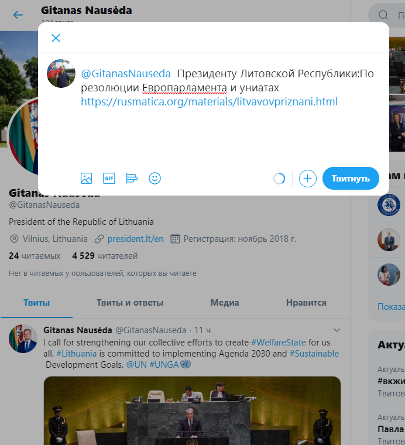Viewport: 405px width, 445px height.
Task: Switch to the Твиты tab
Action: (36, 303)
